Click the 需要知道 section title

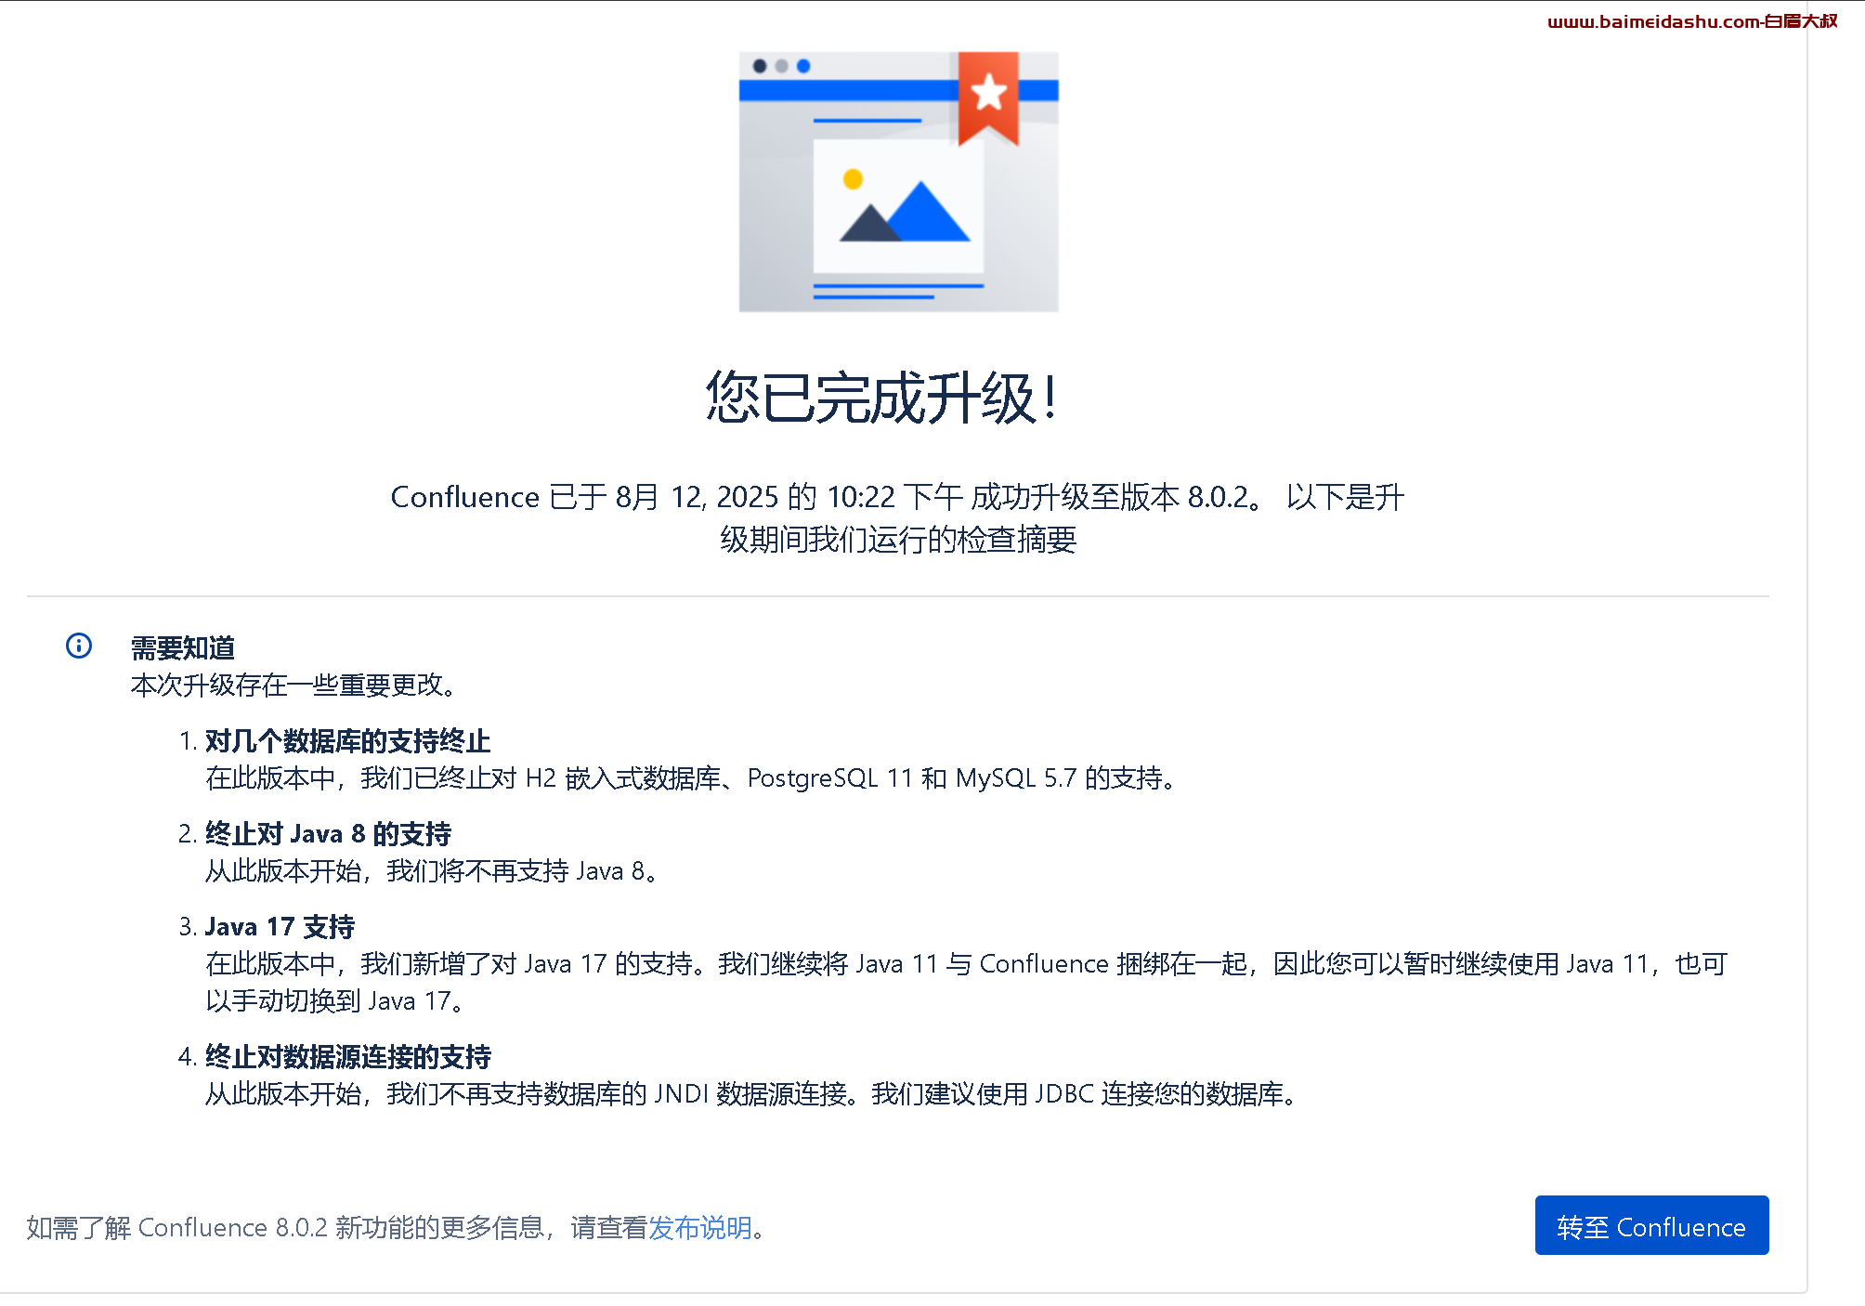coord(183,647)
